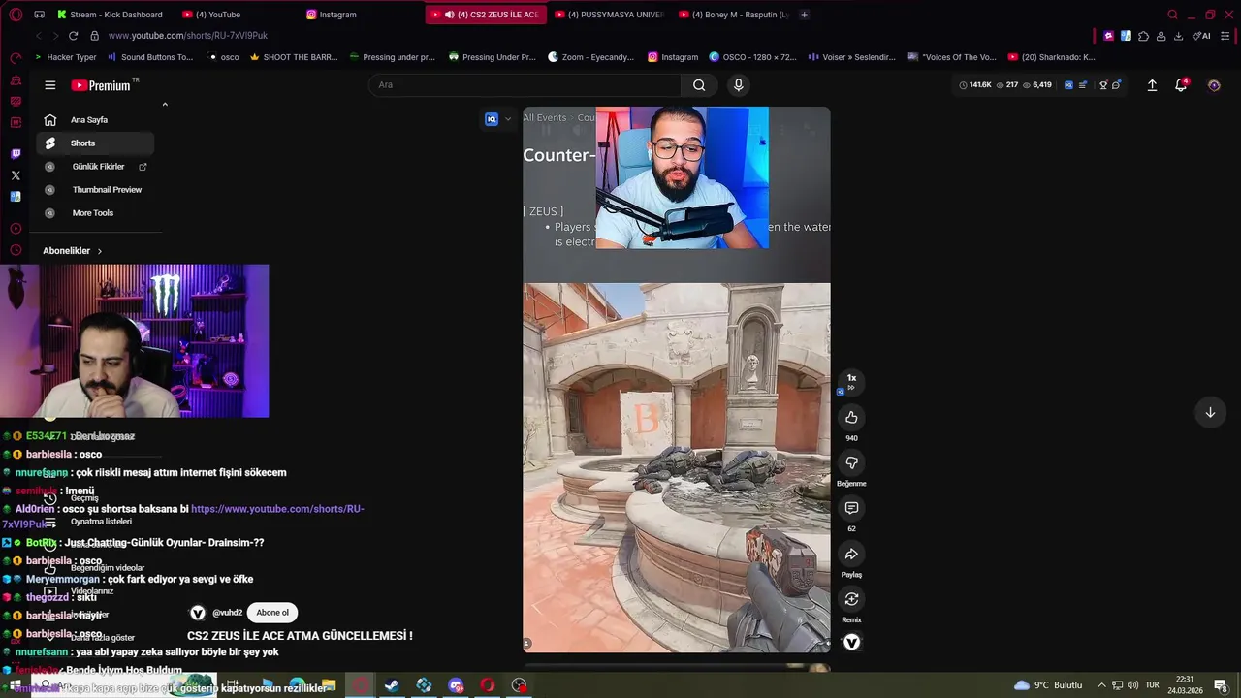
Task: Open Günlük Fikirler in sidebar
Action: point(95,167)
